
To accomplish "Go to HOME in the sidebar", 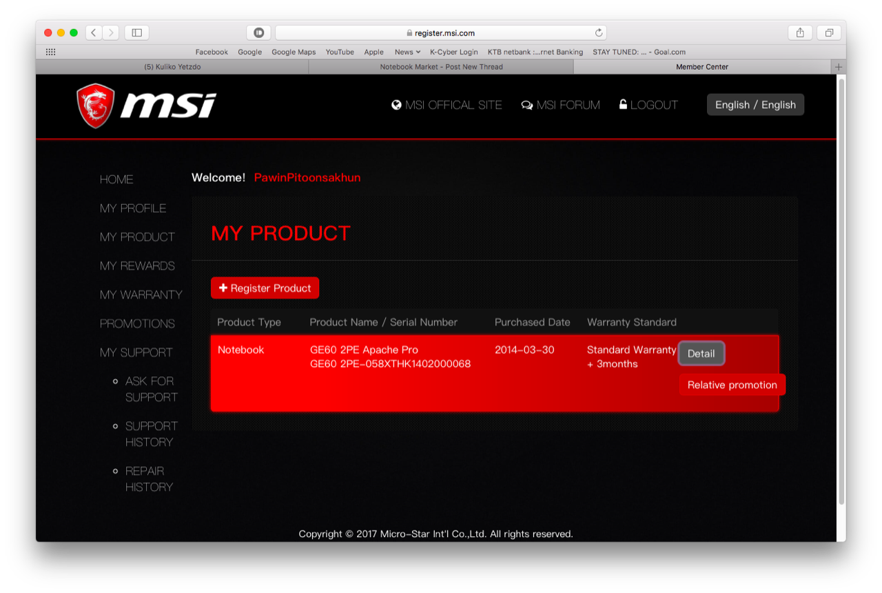I will tap(116, 179).
